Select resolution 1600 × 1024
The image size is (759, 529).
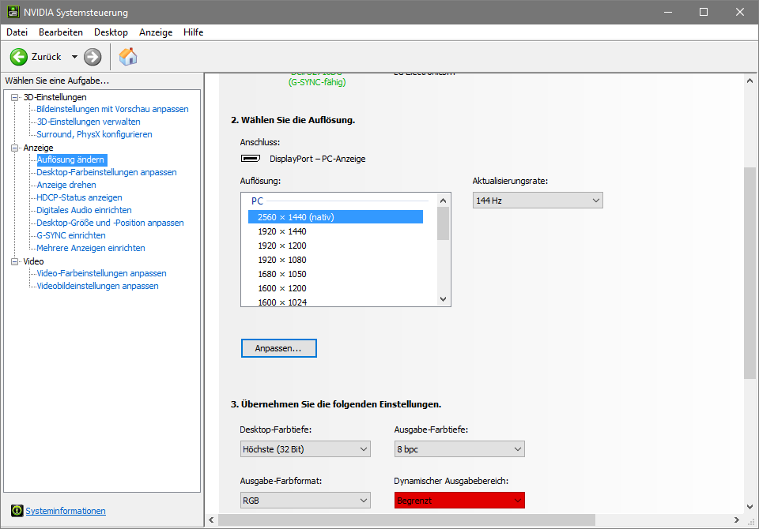(x=282, y=302)
